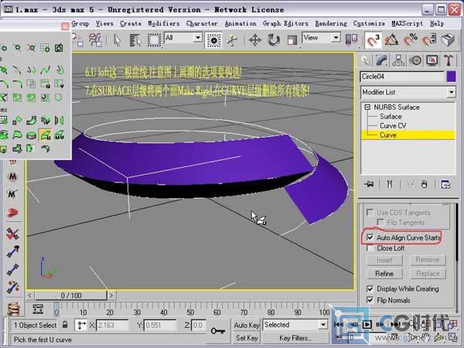This screenshot has height=348, width=464.
Task: Select the highlighted U Loft tool in NURBS toolbox
Action: tap(45, 135)
